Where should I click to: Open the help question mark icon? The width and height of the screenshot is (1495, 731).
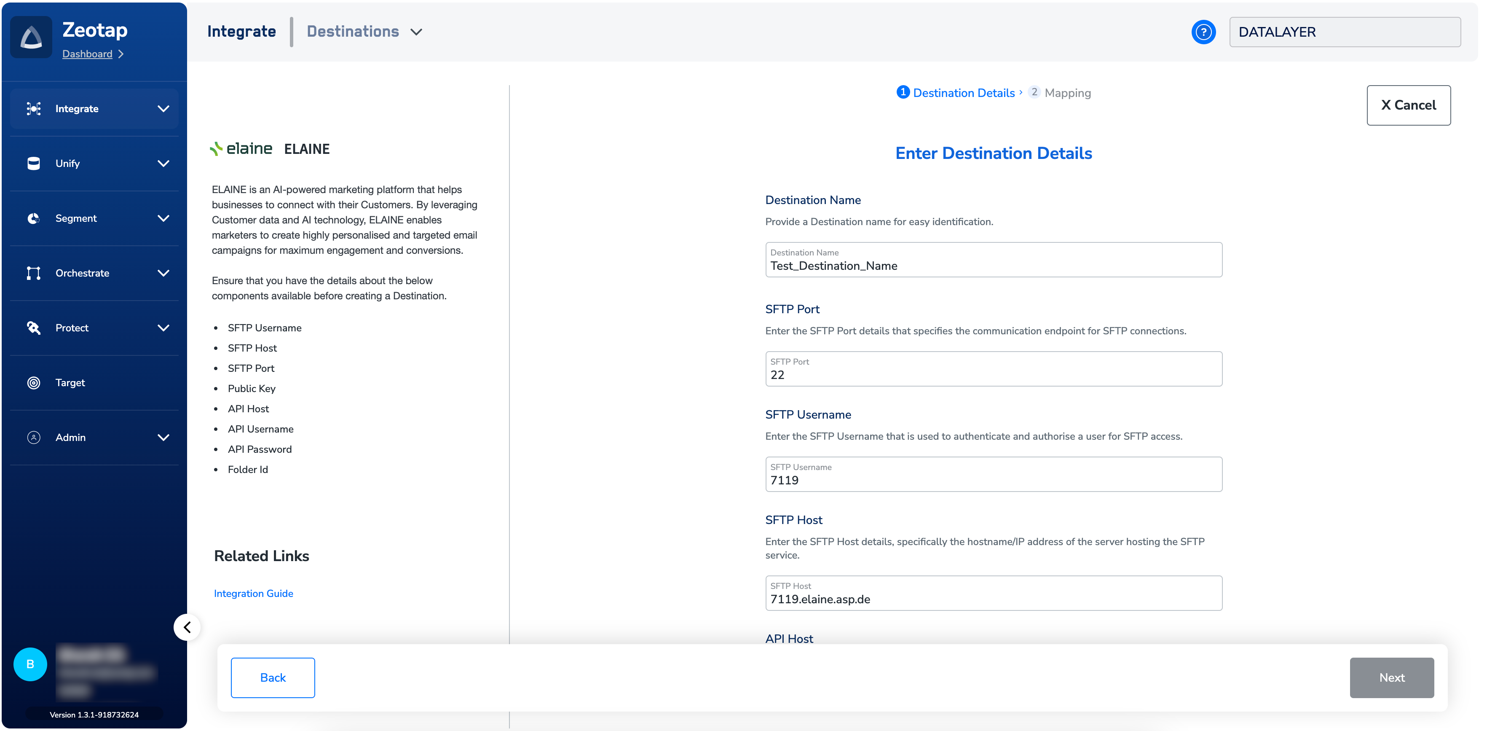(x=1203, y=32)
